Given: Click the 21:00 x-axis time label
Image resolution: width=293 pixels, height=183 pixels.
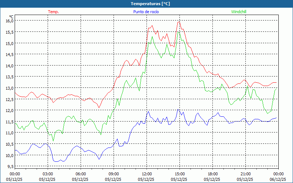Looking at the screenshot, I should pyautogui.click(x=245, y=174).
